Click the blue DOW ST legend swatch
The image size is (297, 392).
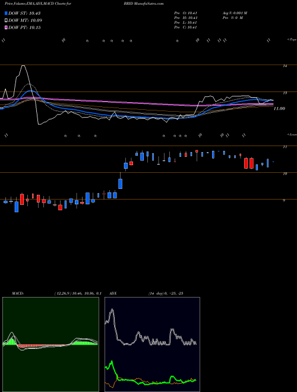coord(6,13)
